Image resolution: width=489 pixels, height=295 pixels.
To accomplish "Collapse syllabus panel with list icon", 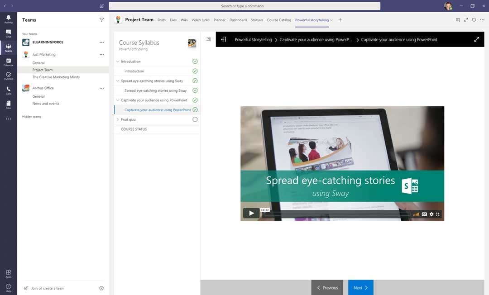I will (x=209, y=39).
